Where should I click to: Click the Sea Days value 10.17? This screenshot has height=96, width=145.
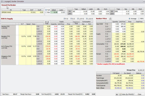pos(15,94)
